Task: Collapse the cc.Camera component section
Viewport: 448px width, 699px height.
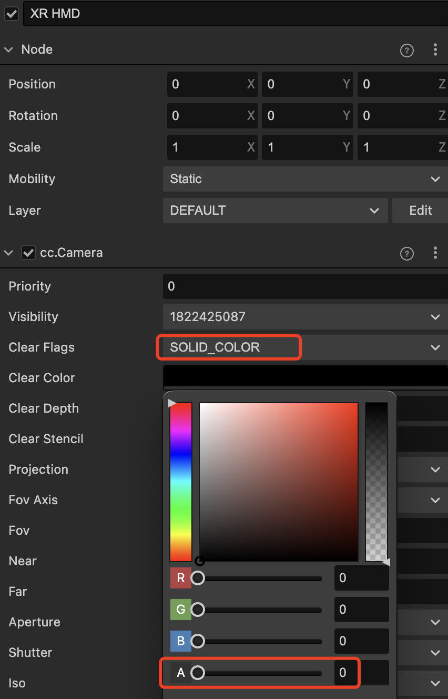Action: point(8,253)
